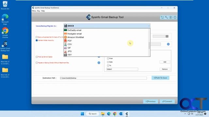Click Sysinfo app icon in taskbar
Image resolution: width=209 pixels, height=117 pixels.
point(127,114)
